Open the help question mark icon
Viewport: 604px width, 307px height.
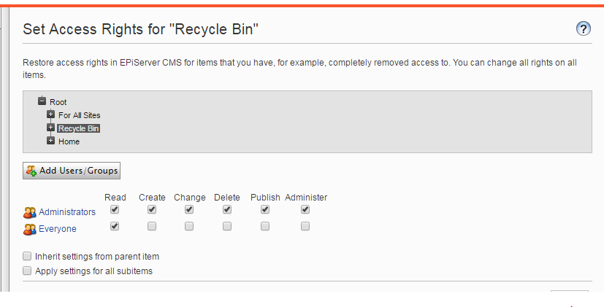(x=584, y=29)
